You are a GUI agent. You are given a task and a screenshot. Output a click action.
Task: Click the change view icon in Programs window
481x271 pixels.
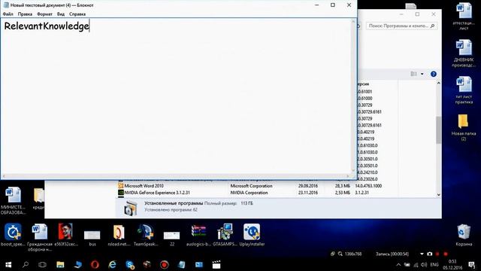[414, 74]
